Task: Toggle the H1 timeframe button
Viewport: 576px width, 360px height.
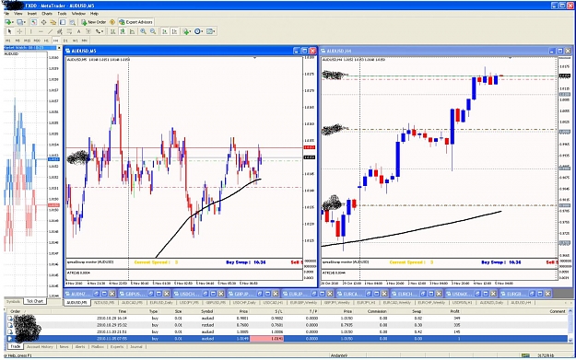Action: 46,41
